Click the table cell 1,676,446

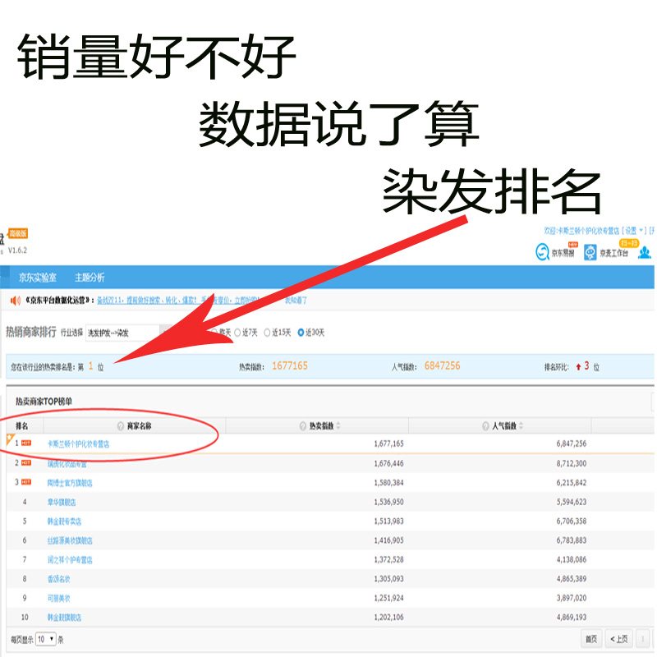388,463
